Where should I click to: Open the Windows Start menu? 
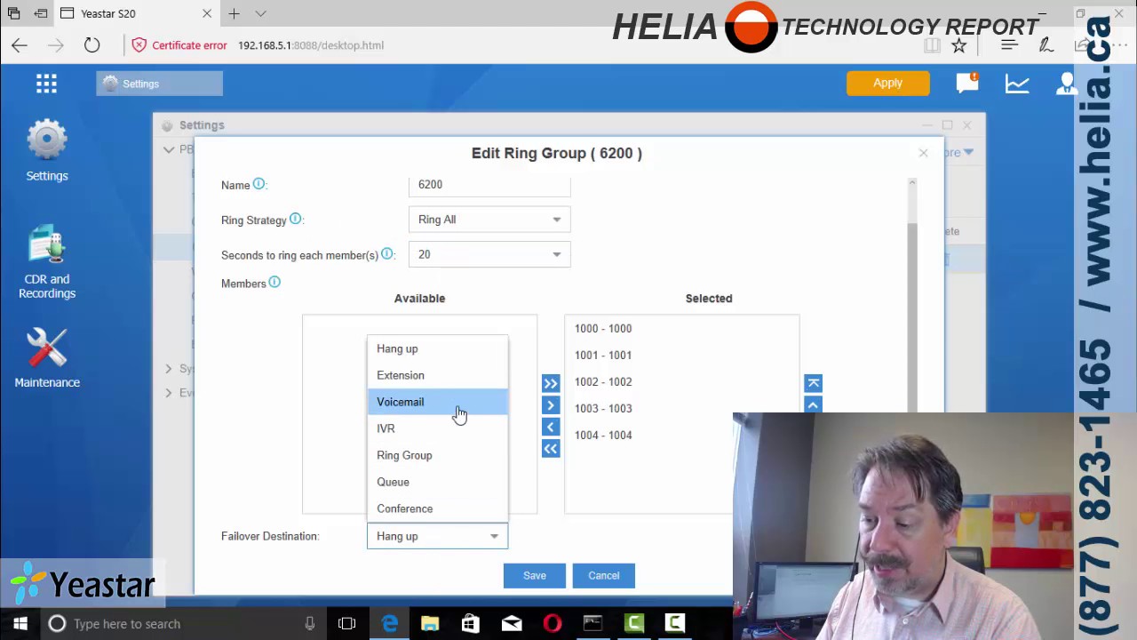(x=20, y=624)
